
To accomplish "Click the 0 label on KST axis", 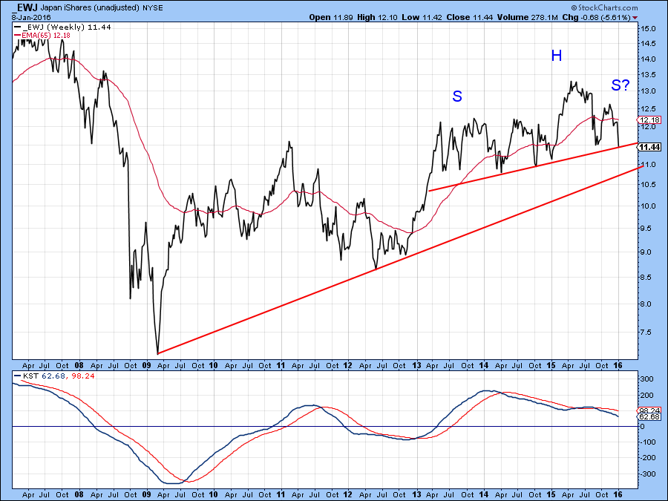I will click(643, 427).
